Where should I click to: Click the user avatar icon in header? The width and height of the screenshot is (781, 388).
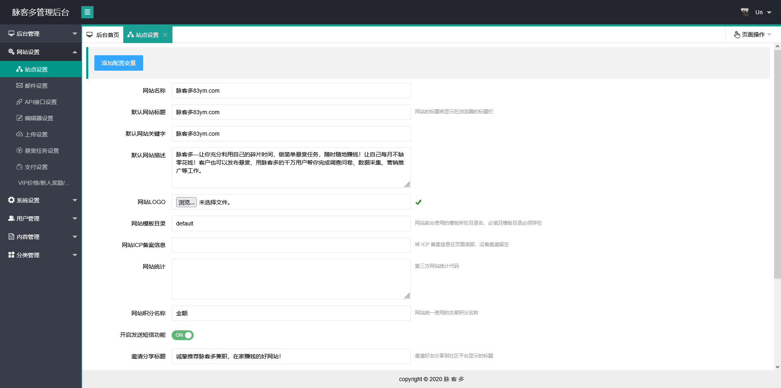tap(744, 12)
